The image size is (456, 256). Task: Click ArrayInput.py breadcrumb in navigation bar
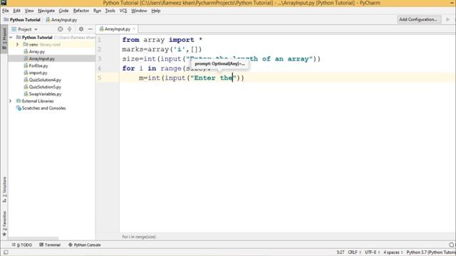click(x=62, y=20)
